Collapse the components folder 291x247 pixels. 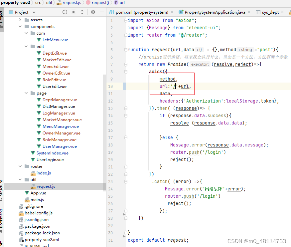point(20,27)
